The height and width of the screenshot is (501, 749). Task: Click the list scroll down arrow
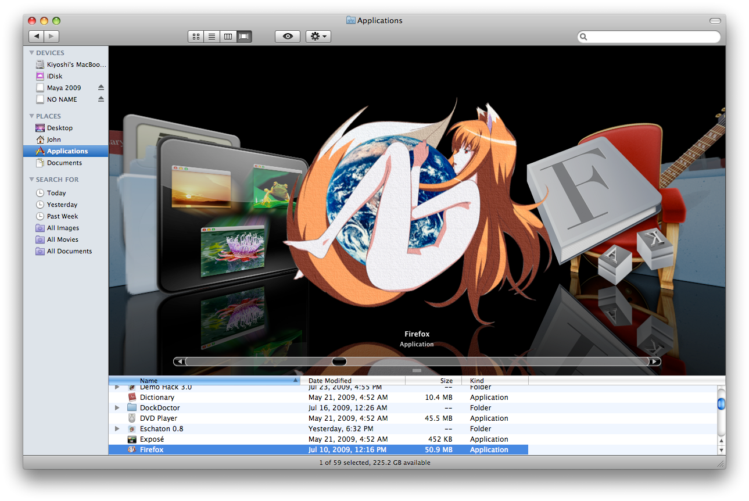pyautogui.click(x=721, y=450)
